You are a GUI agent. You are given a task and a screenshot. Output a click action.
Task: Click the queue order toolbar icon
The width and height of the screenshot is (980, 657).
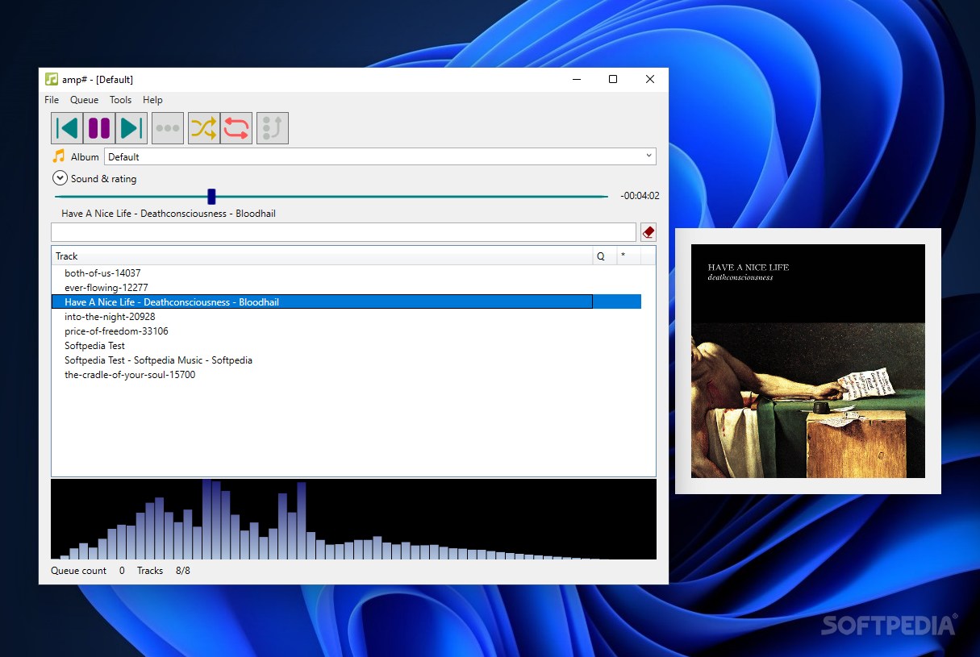tap(273, 128)
